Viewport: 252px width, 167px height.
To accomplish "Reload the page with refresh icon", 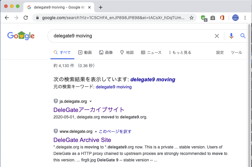I will click(26, 18).
